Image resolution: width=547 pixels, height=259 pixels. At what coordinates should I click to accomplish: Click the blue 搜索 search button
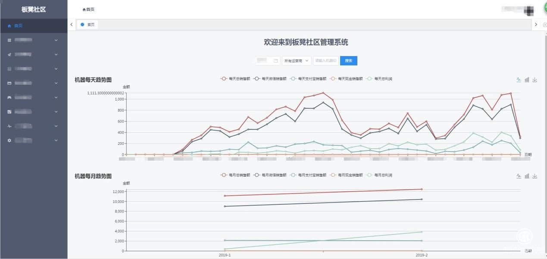pos(348,61)
